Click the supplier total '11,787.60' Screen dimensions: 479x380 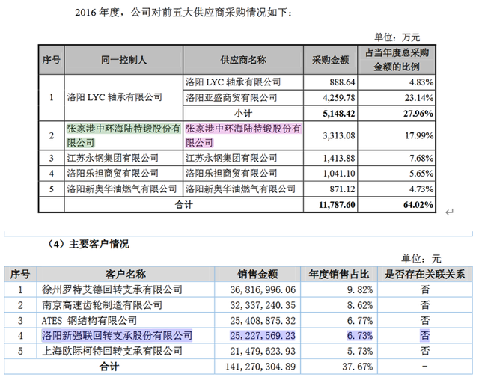[337, 204]
